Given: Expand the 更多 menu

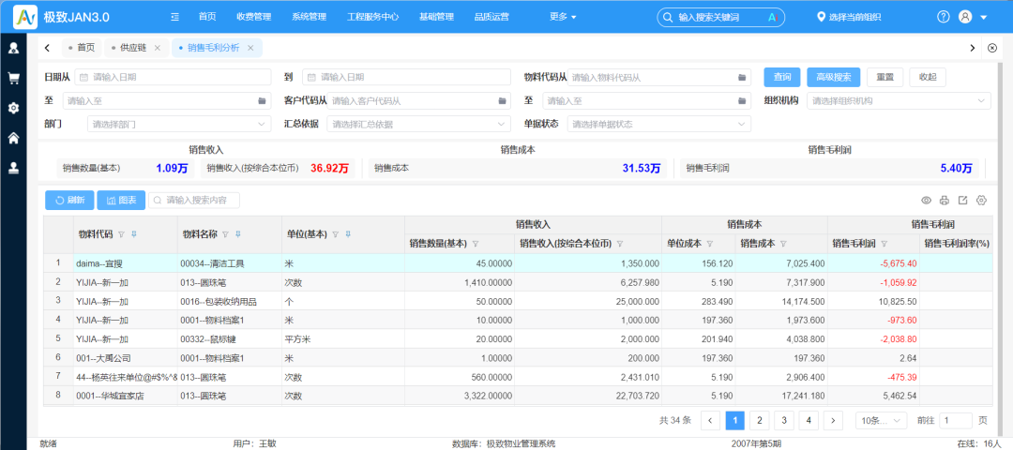Looking at the screenshot, I should [x=563, y=17].
